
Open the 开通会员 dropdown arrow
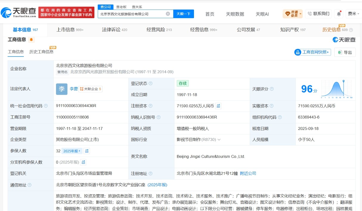300,14
